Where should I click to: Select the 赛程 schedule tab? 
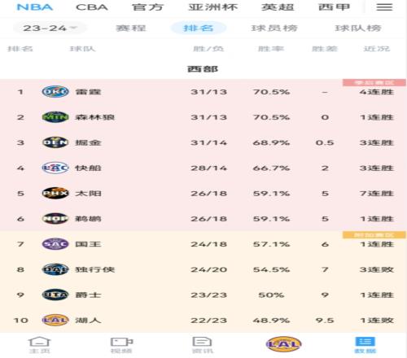[x=131, y=28]
